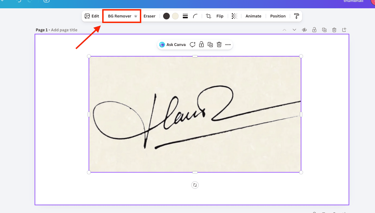Viewport: 375px width, 213px height.
Task: Toggle the page lock icon
Action: (314, 30)
